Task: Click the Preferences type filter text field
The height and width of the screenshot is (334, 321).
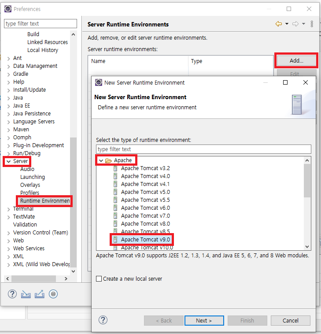Action: tap(41, 23)
